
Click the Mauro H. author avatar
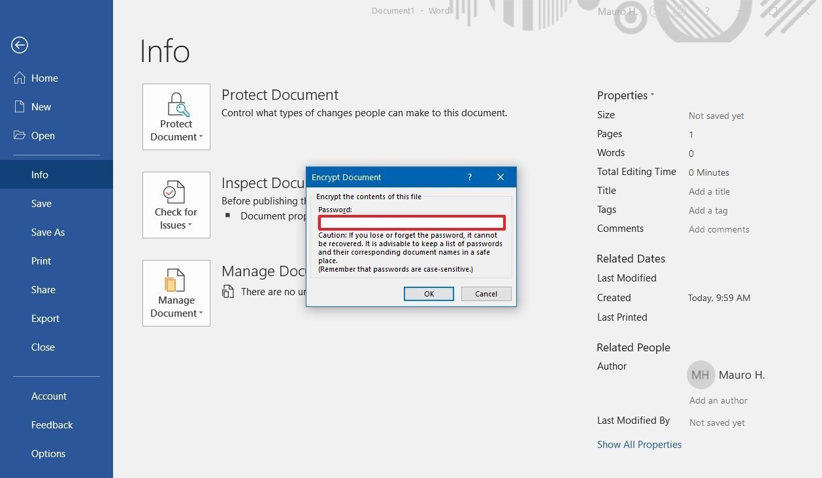tap(700, 375)
